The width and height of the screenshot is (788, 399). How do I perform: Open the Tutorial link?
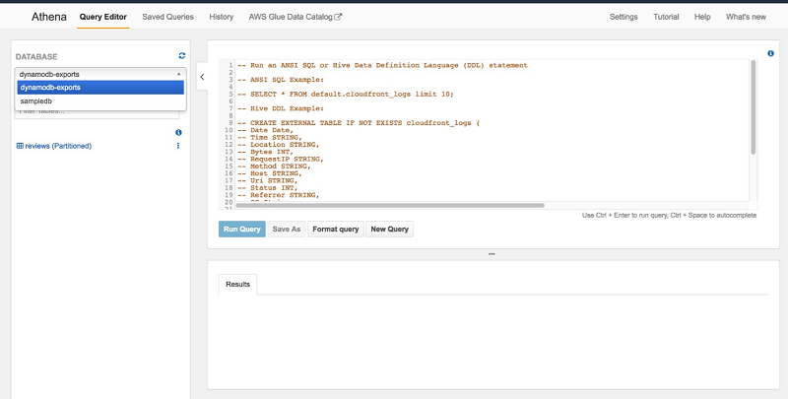[666, 17]
